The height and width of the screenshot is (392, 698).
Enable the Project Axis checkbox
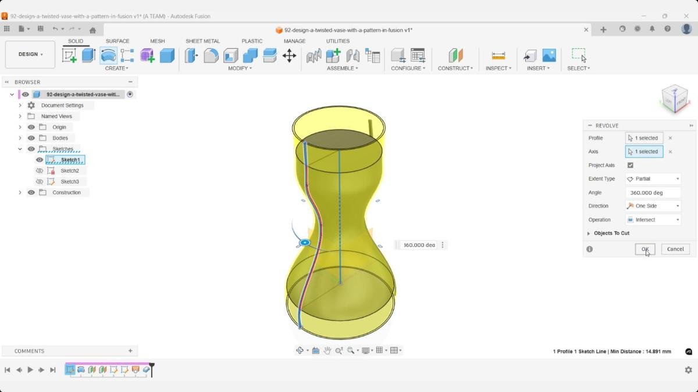coord(631,165)
